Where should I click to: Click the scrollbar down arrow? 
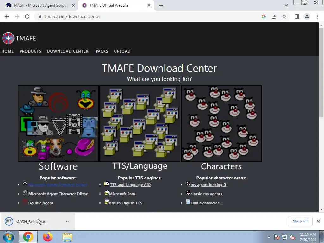tap(321, 209)
